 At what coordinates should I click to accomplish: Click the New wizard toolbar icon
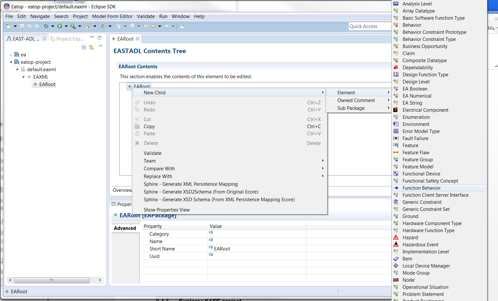pyautogui.click(x=9, y=26)
